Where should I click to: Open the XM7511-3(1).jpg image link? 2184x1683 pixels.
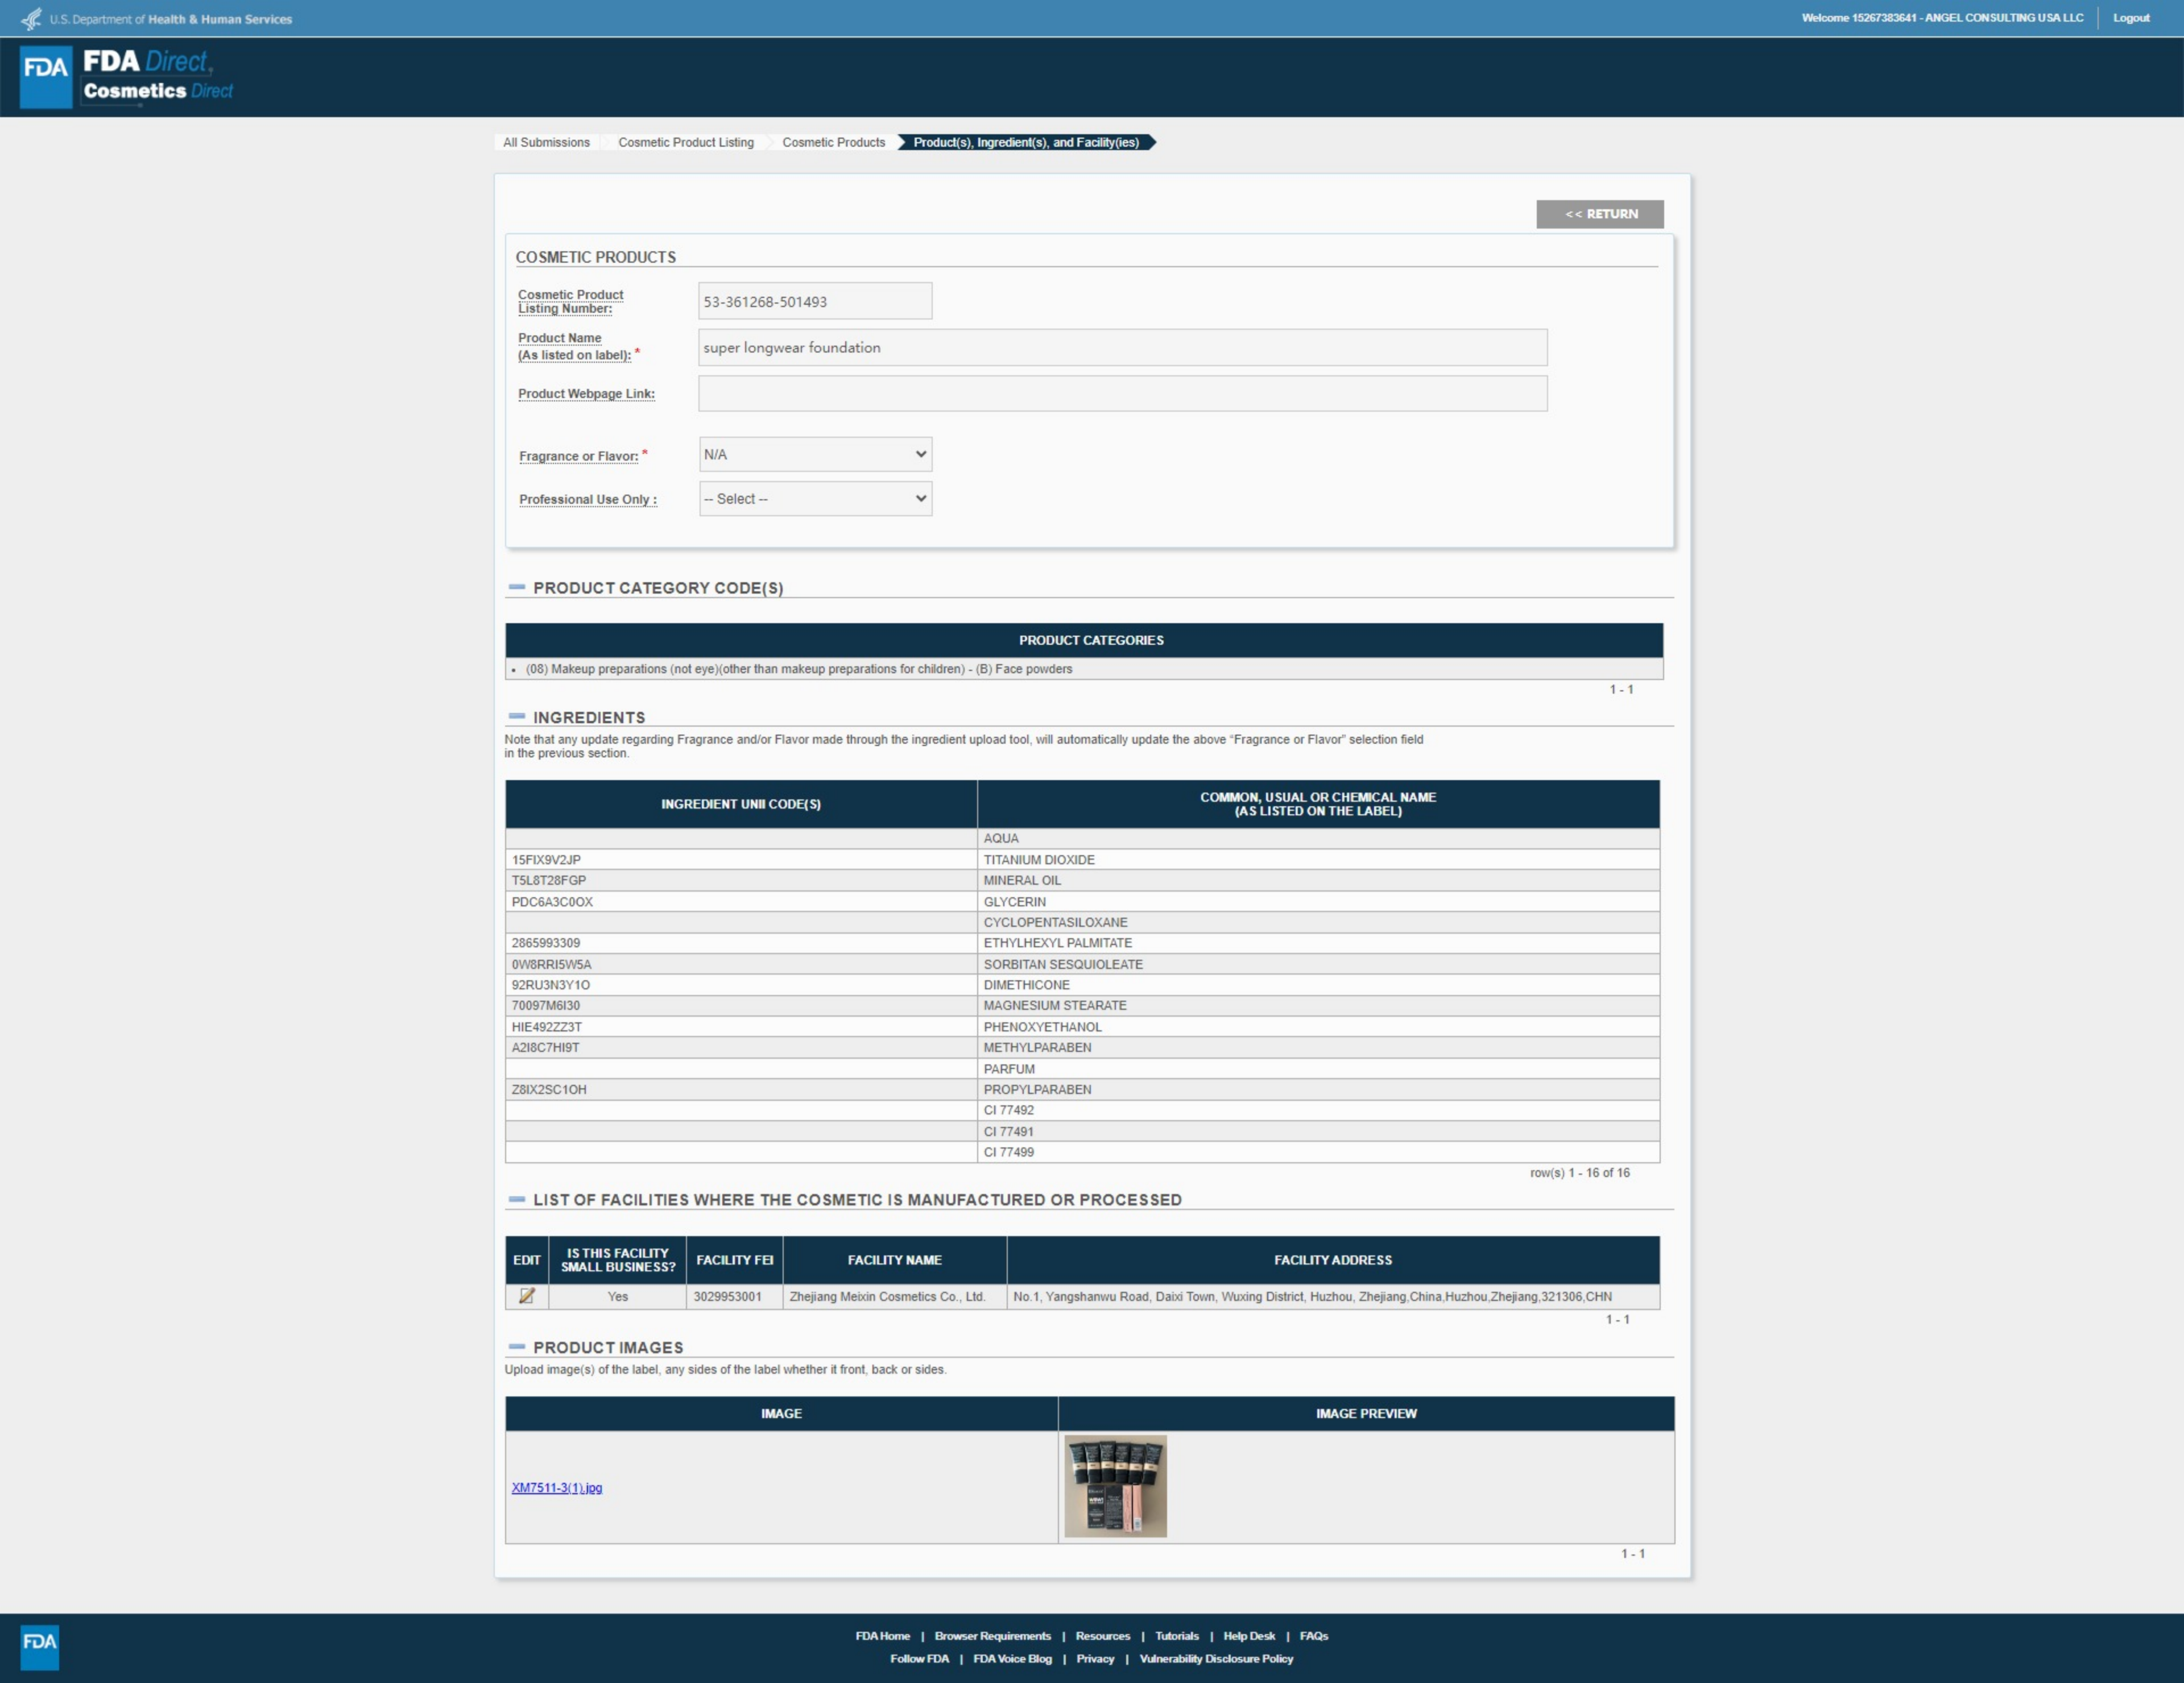[557, 1488]
